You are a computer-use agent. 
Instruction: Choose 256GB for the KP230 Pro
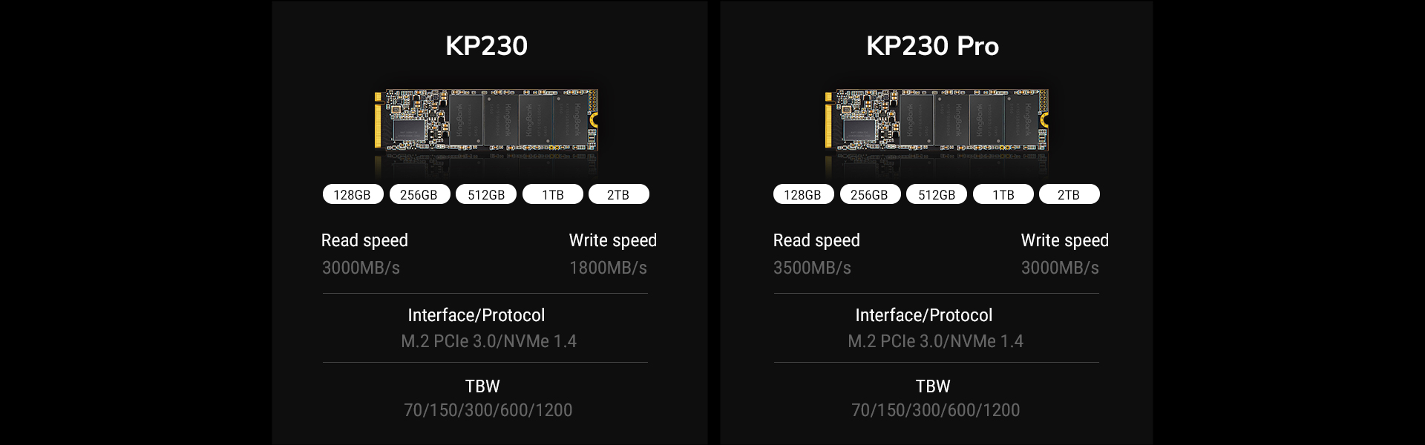click(x=870, y=194)
